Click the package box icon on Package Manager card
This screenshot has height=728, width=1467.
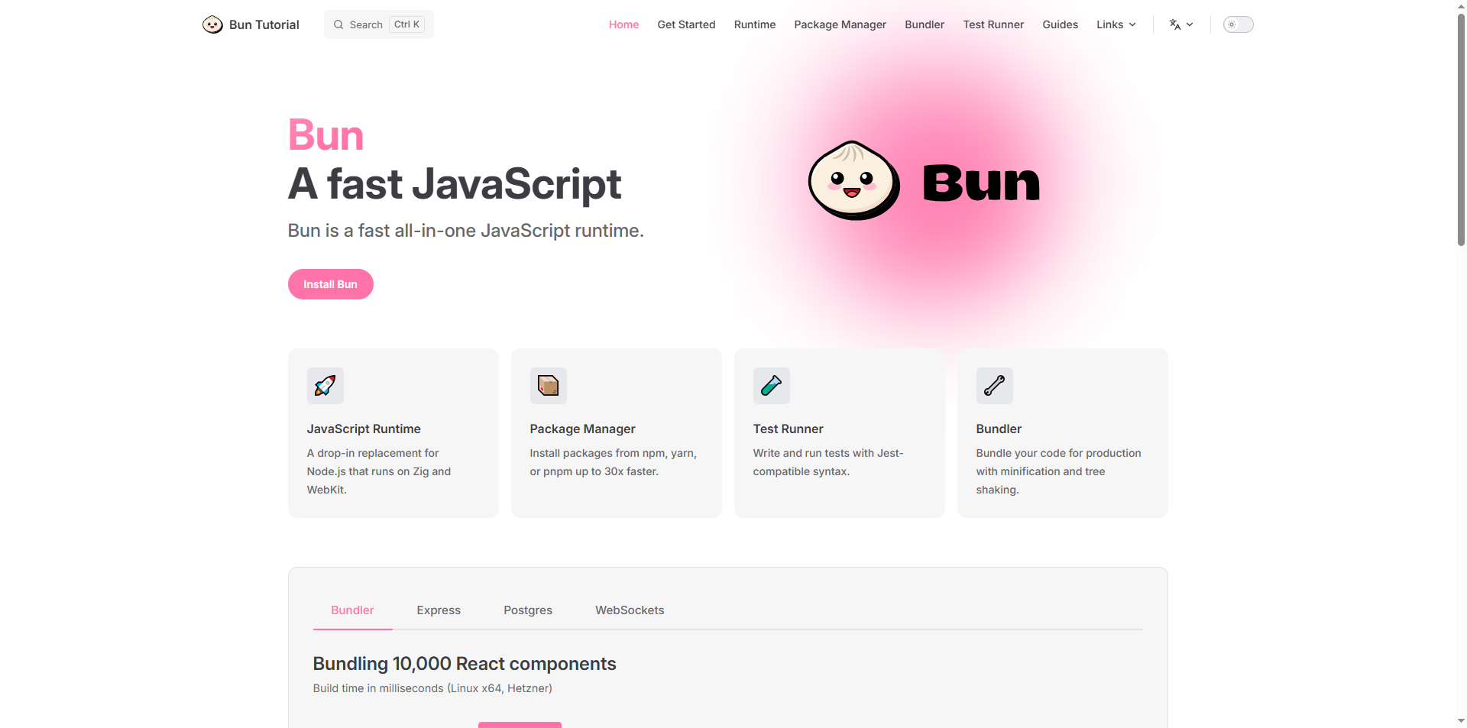coord(549,386)
